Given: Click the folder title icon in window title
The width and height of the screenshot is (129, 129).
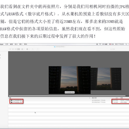Looking at the screenshot, I should pyautogui.click(x=55, y=47).
